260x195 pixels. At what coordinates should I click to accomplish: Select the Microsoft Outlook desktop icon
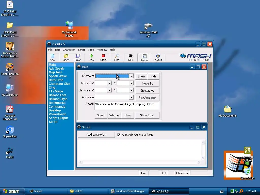pos(247,155)
